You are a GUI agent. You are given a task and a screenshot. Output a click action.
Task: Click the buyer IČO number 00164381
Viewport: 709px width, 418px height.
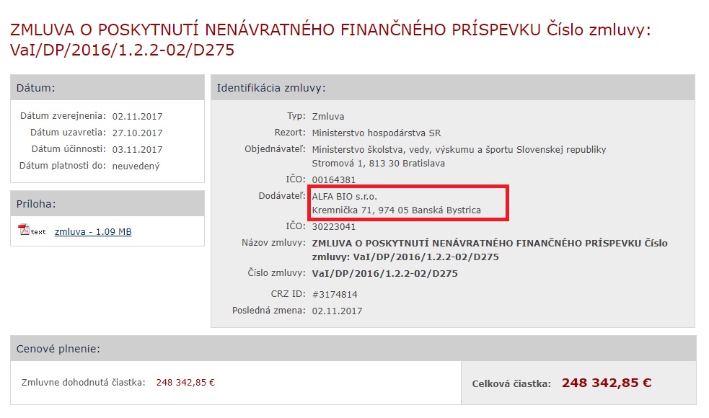click(x=334, y=180)
